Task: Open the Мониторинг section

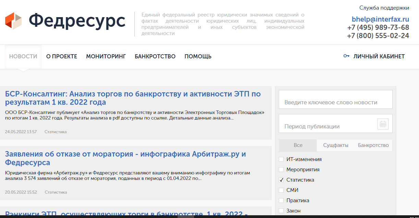Action: pyautogui.click(x=106, y=56)
